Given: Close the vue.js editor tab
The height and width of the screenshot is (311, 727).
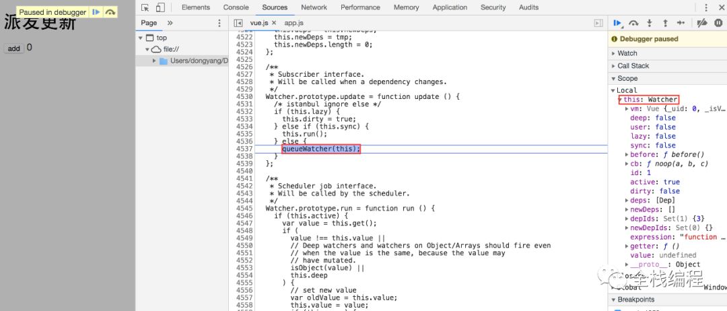Looking at the screenshot, I should [x=274, y=23].
